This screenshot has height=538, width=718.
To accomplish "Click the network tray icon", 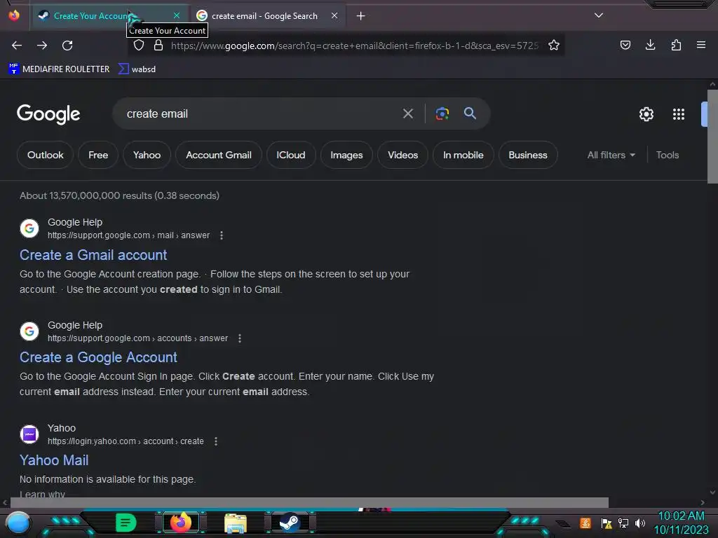I will pos(623,523).
